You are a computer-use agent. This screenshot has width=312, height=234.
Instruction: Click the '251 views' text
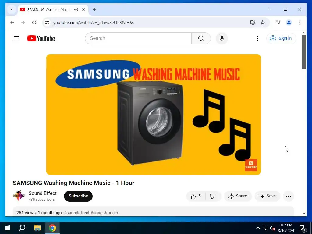(x=26, y=213)
